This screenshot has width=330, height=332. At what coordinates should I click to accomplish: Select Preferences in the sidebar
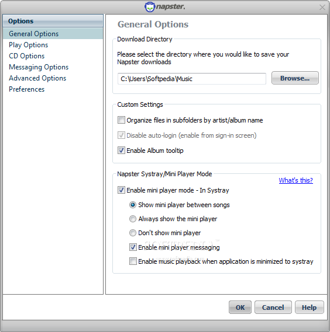tap(27, 89)
